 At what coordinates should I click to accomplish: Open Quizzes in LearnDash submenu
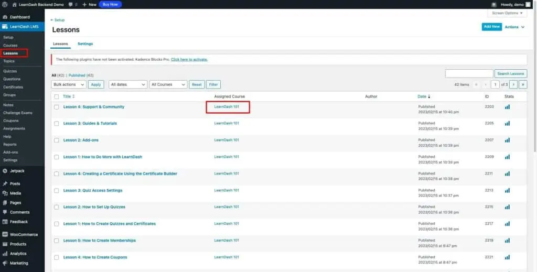[10, 71]
